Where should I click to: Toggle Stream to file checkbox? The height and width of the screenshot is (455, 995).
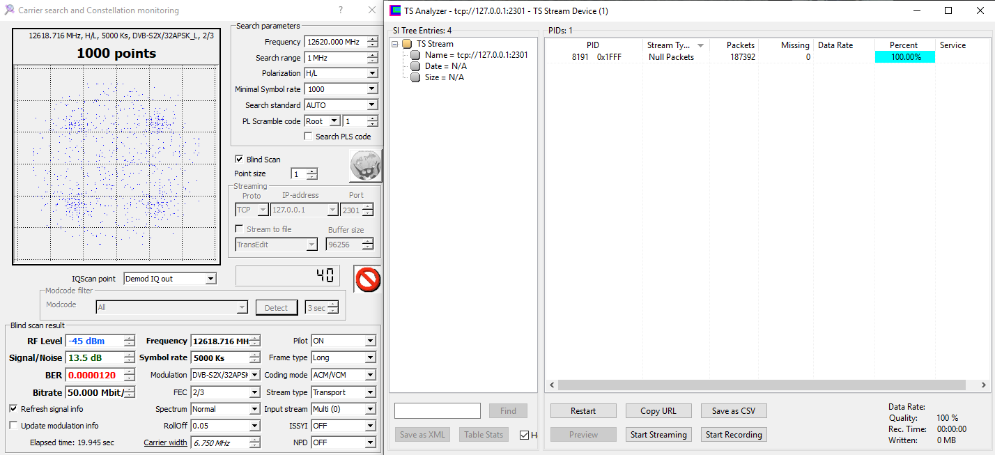coord(240,229)
